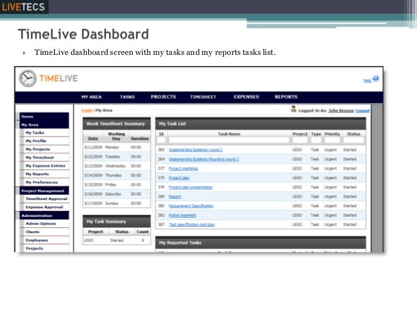
Task: Sort task list by Task Name header
Action: tap(229, 134)
